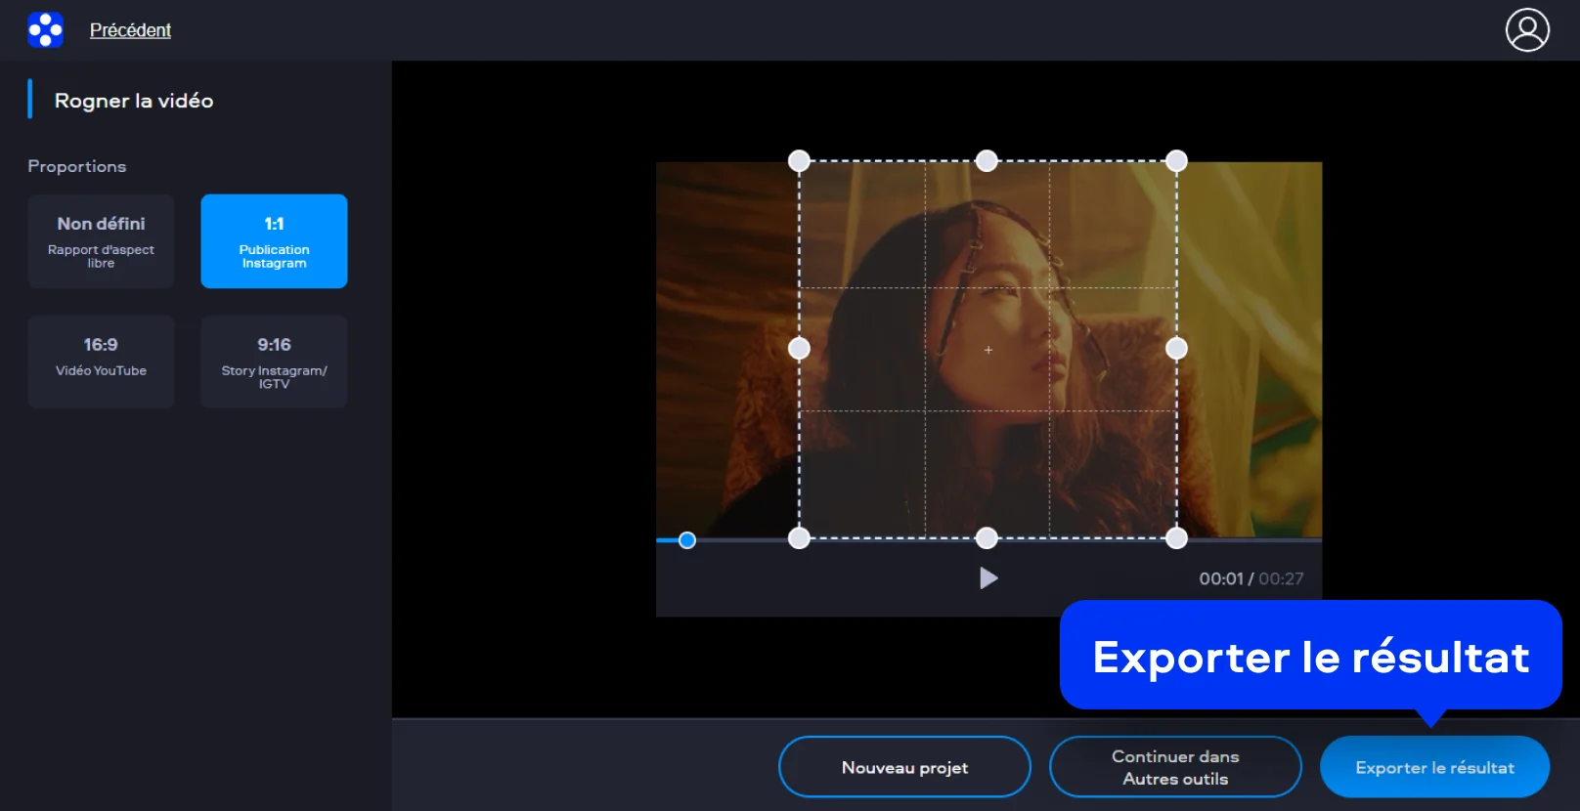Choose the 9:16 Story Instagram/IGTV proportion

[x=274, y=362]
